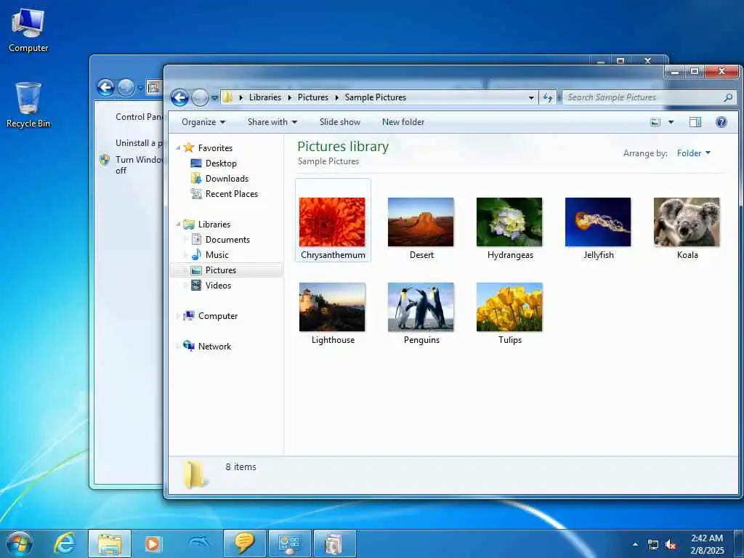
Task: Open the Windows Start orb
Action: 20,543
